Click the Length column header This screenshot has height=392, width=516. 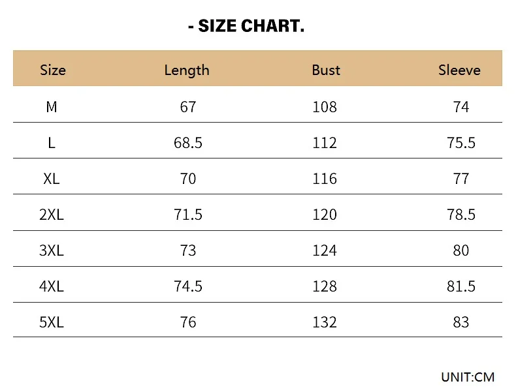point(187,70)
